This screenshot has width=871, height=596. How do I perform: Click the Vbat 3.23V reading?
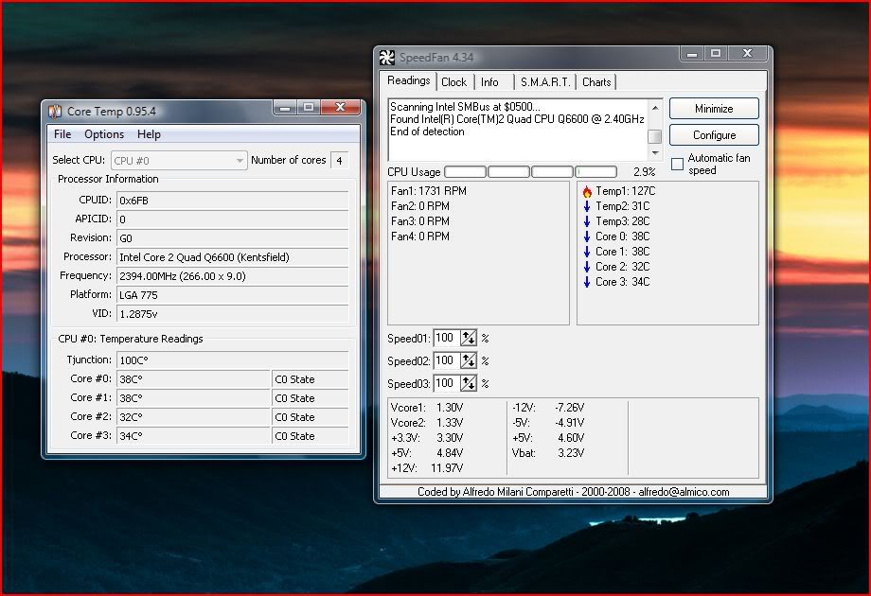(x=548, y=453)
